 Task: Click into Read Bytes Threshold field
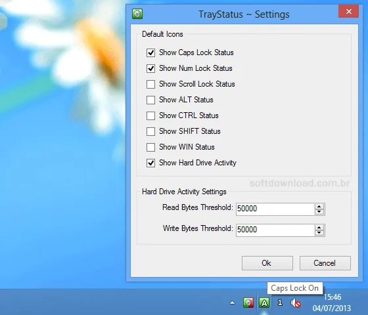(x=275, y=209)
